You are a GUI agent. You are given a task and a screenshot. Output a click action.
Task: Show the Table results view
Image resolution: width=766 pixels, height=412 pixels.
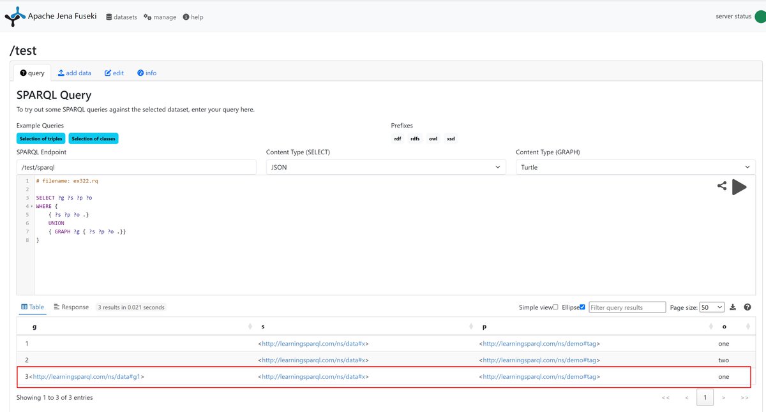pos(33,307)
